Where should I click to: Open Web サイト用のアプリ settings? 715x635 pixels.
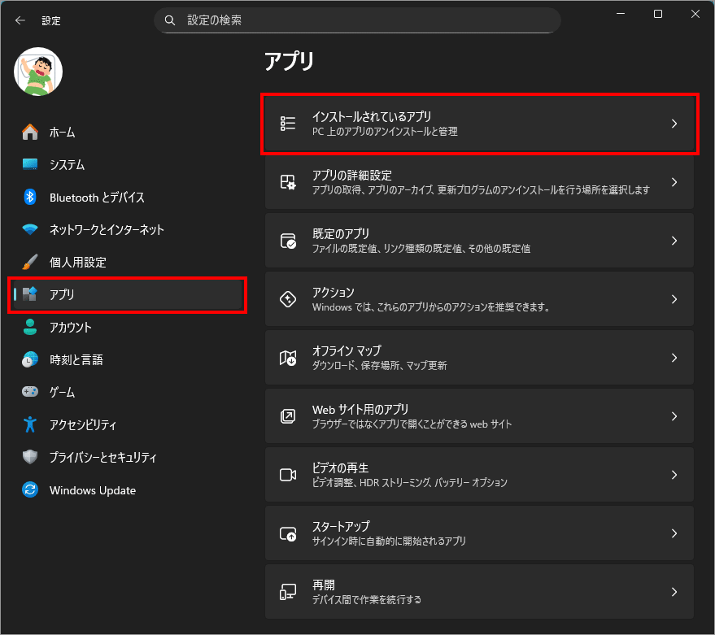click(x=478, y=416)
